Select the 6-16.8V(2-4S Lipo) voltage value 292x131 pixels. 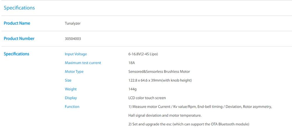coord(143,54)
